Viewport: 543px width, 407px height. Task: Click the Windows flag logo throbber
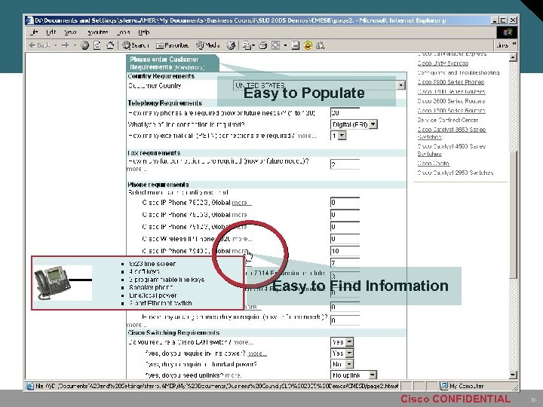pyautogui.click(x=508, y=32)
